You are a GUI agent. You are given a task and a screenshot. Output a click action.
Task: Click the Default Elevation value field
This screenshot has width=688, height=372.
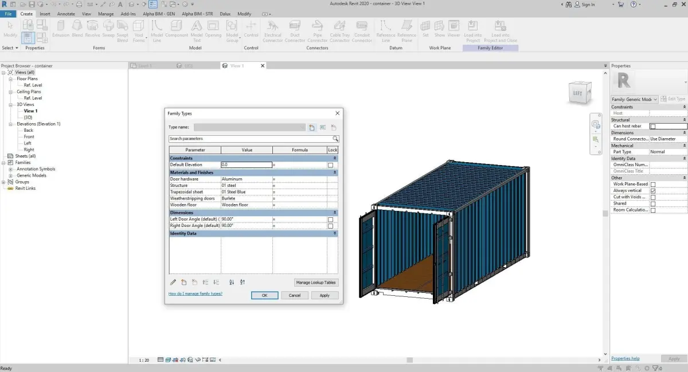point(247,165)
